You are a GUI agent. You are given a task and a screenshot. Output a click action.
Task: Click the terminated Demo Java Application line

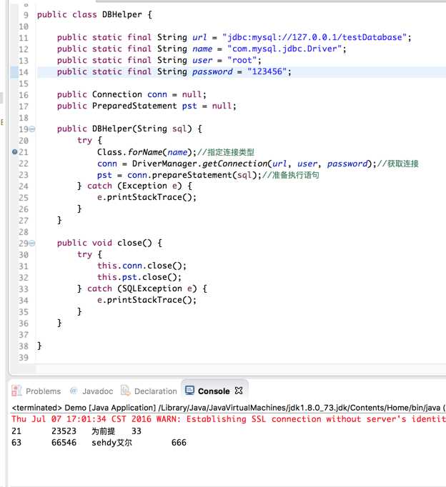229,408
